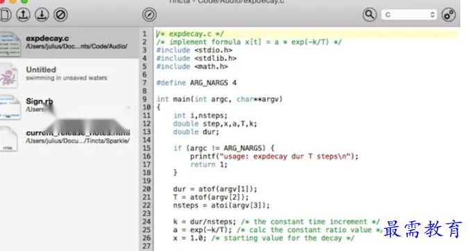
Task: Click 'dur = atof(argv[1]);' line
Action: coord(215,189)
